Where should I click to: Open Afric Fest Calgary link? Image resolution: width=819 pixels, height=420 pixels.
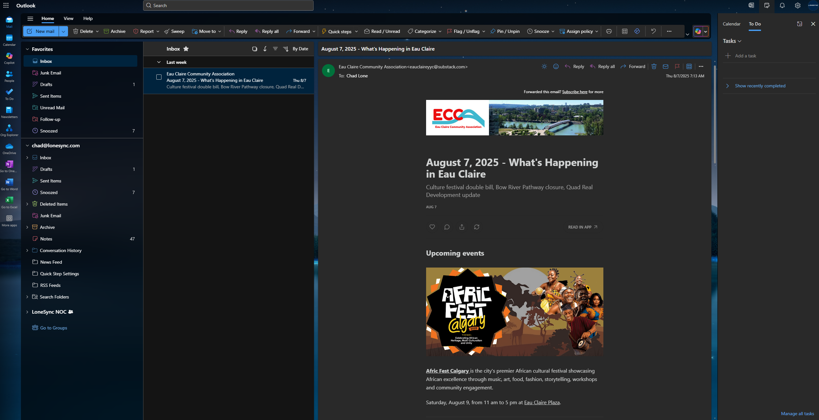447,371
